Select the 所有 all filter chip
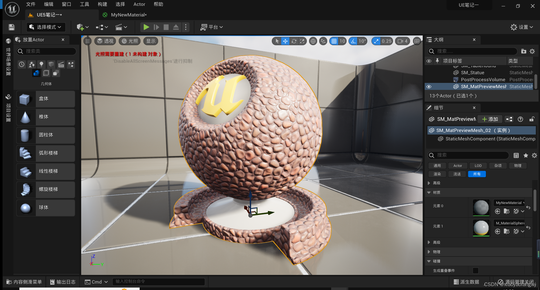 (477, 174)
